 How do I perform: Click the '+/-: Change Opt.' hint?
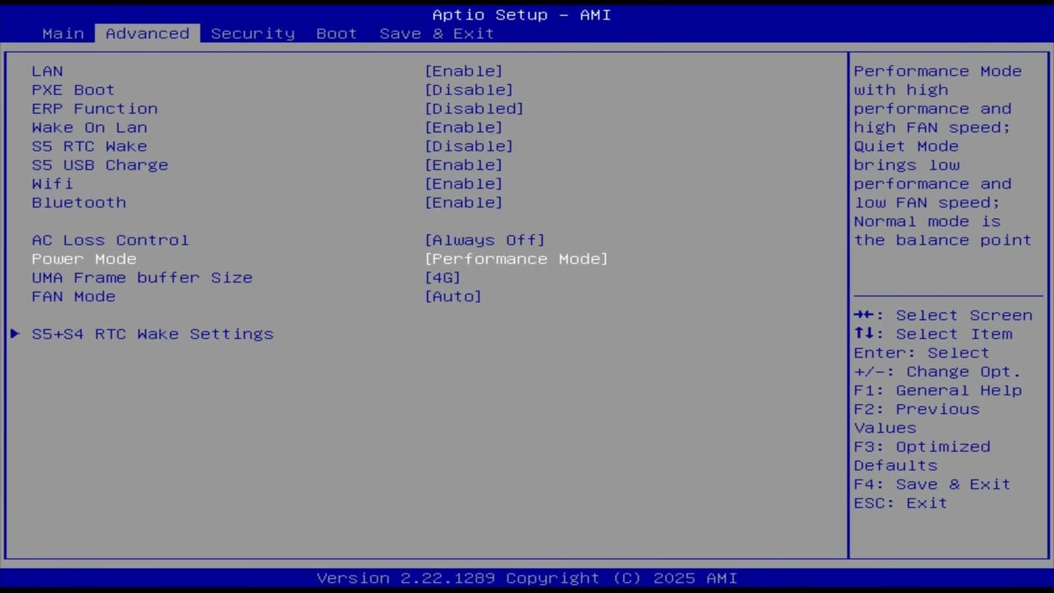pos(937,372)
